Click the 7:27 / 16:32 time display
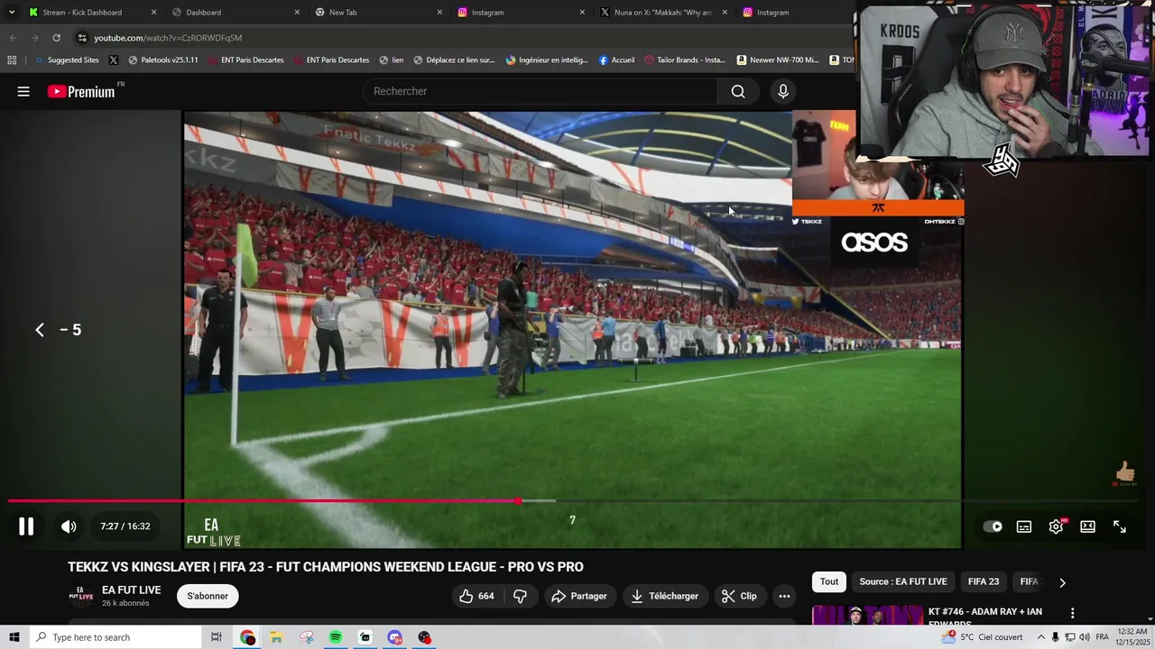This screenshot has width=1155, height=649. (x=125, y=526)
